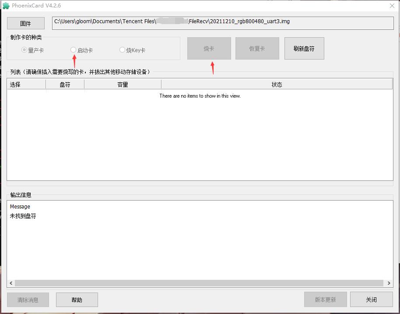This screenshot has height=314, width=400.
Task: Click the 版本更新 version update button
Action: [x=325, y=300]
